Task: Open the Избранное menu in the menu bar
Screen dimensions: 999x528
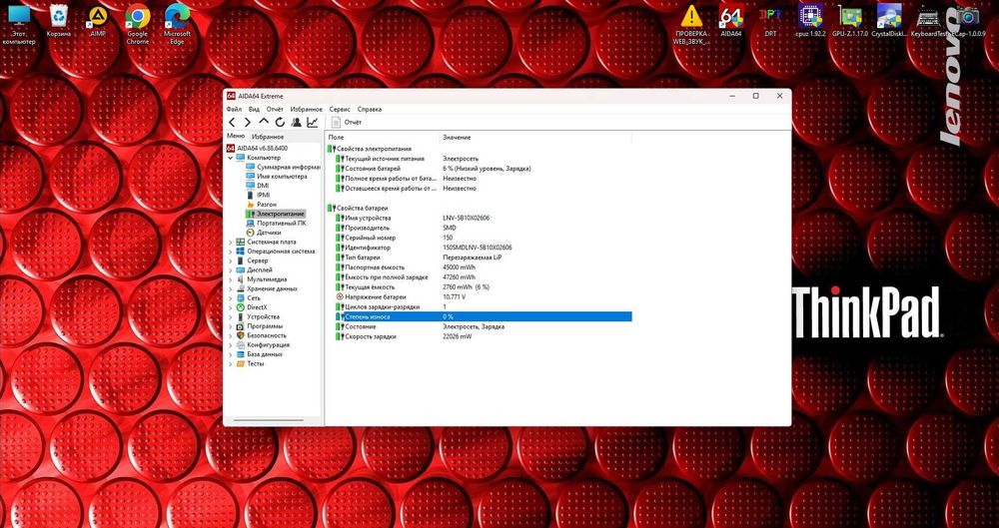Action: pos(306,110)
